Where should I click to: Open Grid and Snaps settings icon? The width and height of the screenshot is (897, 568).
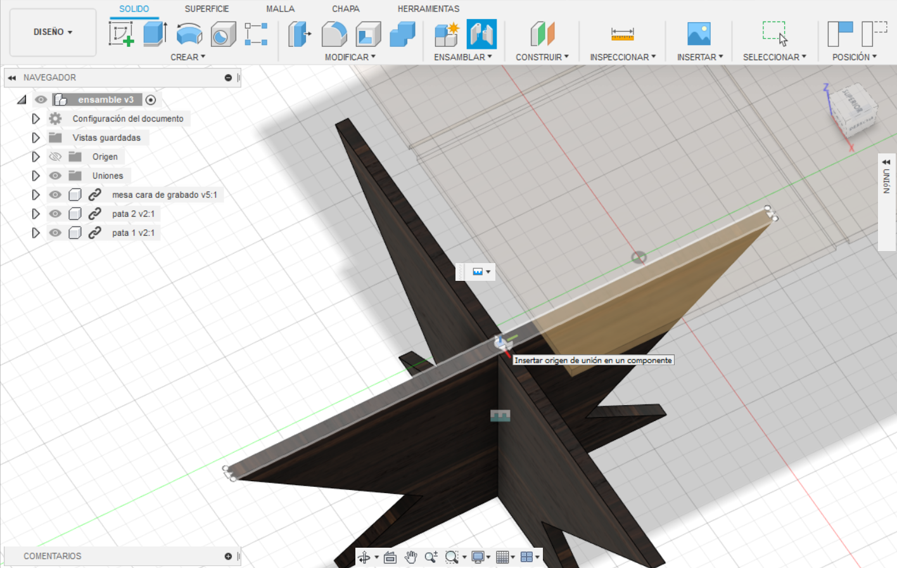tap(503, 557)
